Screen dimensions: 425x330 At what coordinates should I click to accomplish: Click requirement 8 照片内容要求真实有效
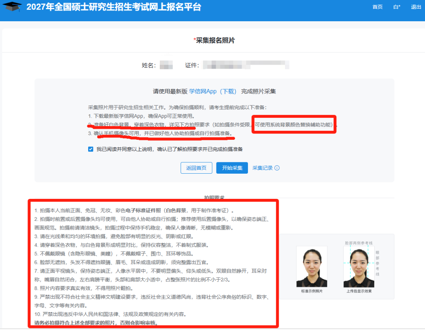click(x=83, y=288)
